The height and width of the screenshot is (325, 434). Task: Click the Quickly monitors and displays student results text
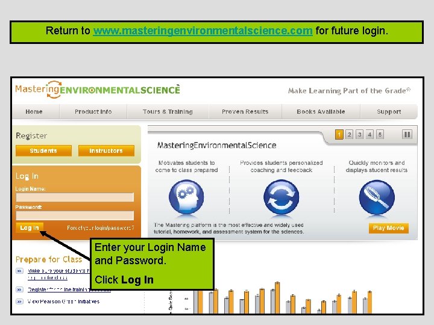click(377, 166)
